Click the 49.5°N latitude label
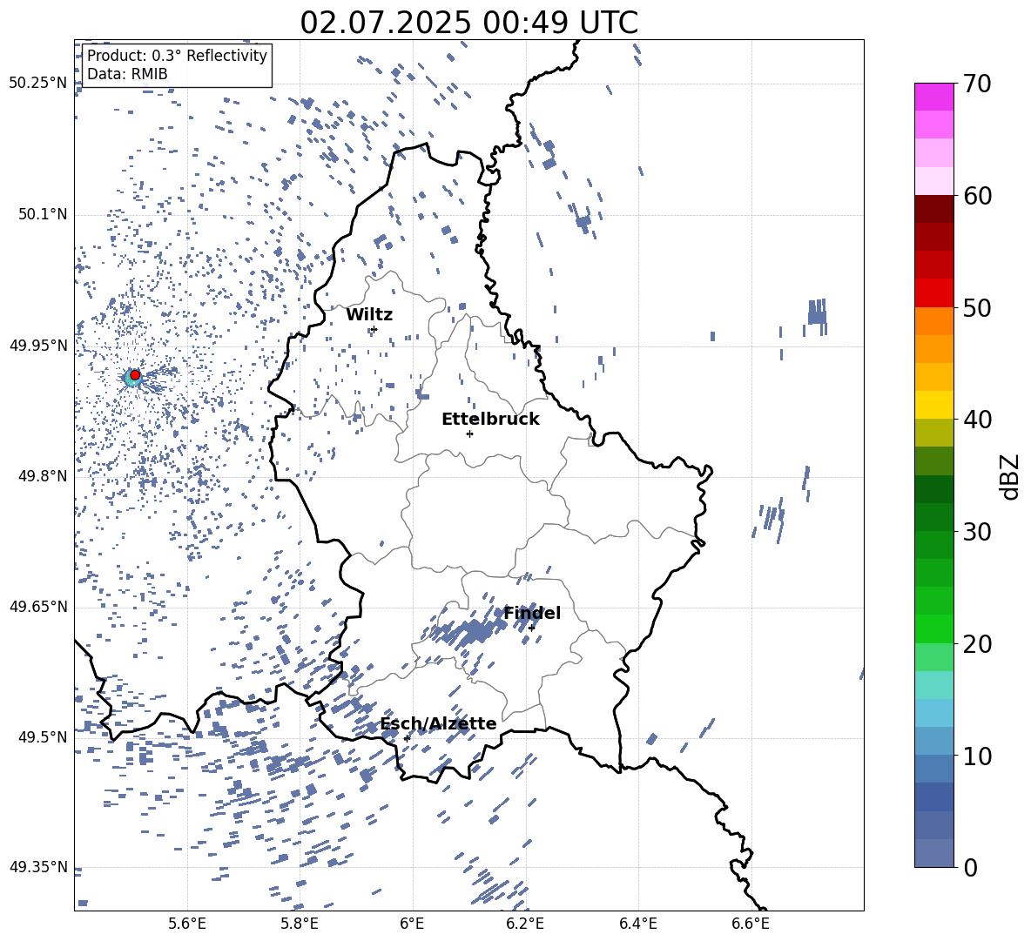The image size is (1031, 941). pyautogui.click(x=42, y=737)
